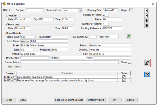Click the Host Addr field
The image size is (157, 106).
tap(76, 66)
